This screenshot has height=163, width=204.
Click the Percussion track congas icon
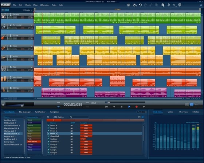[4, 79]
